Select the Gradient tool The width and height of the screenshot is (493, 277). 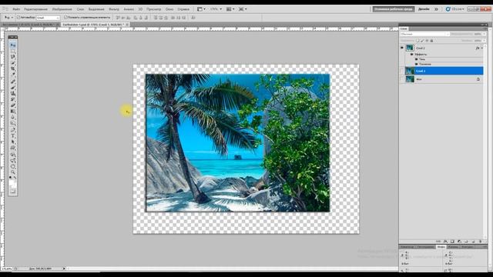pyautogui.click(x=13, y=111)
